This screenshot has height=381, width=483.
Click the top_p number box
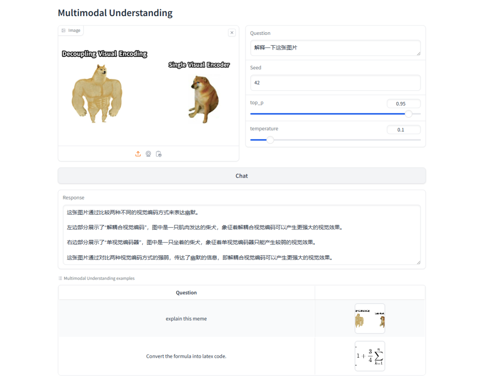(403, 104)
